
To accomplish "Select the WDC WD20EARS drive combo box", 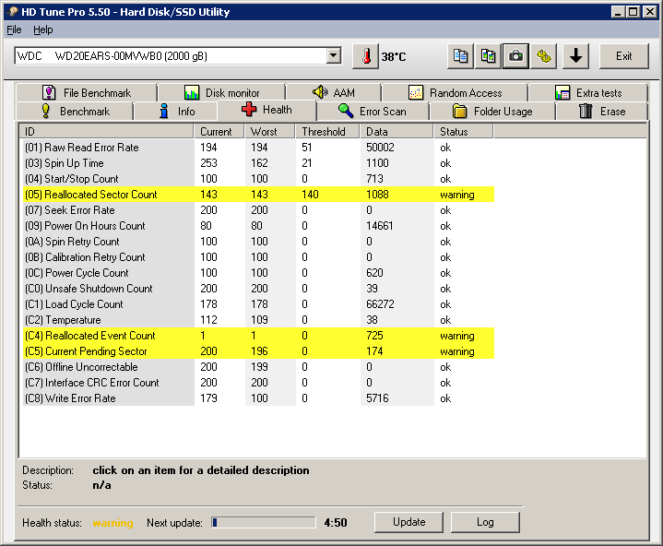I will coord(178,56).
